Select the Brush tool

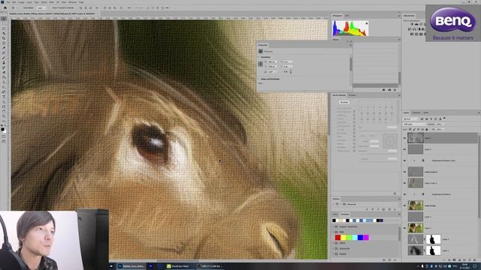point(4,58)
